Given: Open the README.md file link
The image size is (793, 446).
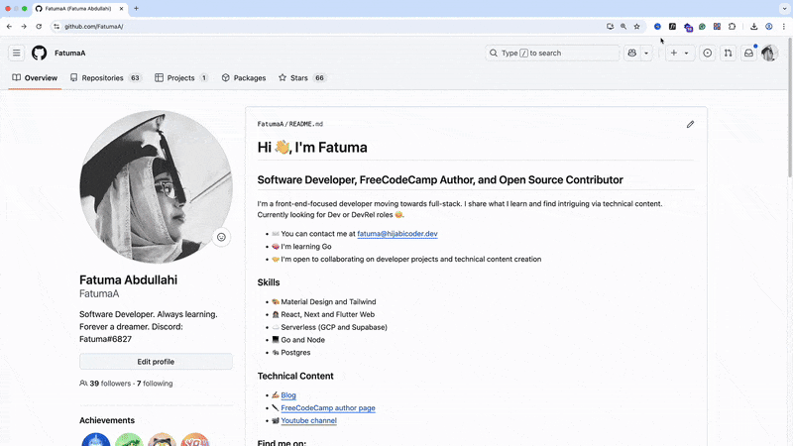Looking at the screenshot, I should coord(306,124).
